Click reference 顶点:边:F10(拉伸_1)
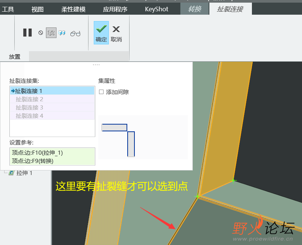Image resolution: width=302 pixels, height=245 pixels. pos(37,153)
